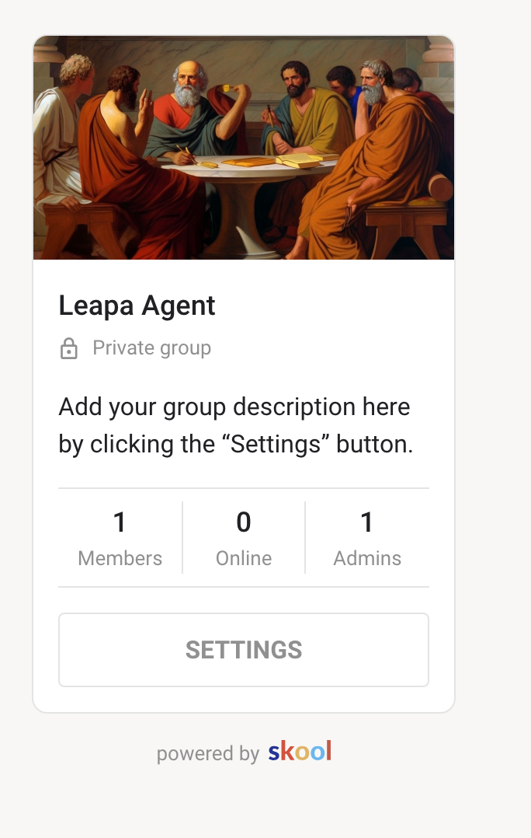This screenshot has height=838, width=531.
Task: Click the powered by text
Action: tap(206, 752)
